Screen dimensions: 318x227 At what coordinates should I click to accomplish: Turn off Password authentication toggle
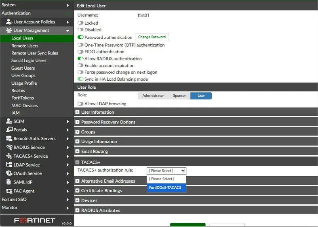80,37
